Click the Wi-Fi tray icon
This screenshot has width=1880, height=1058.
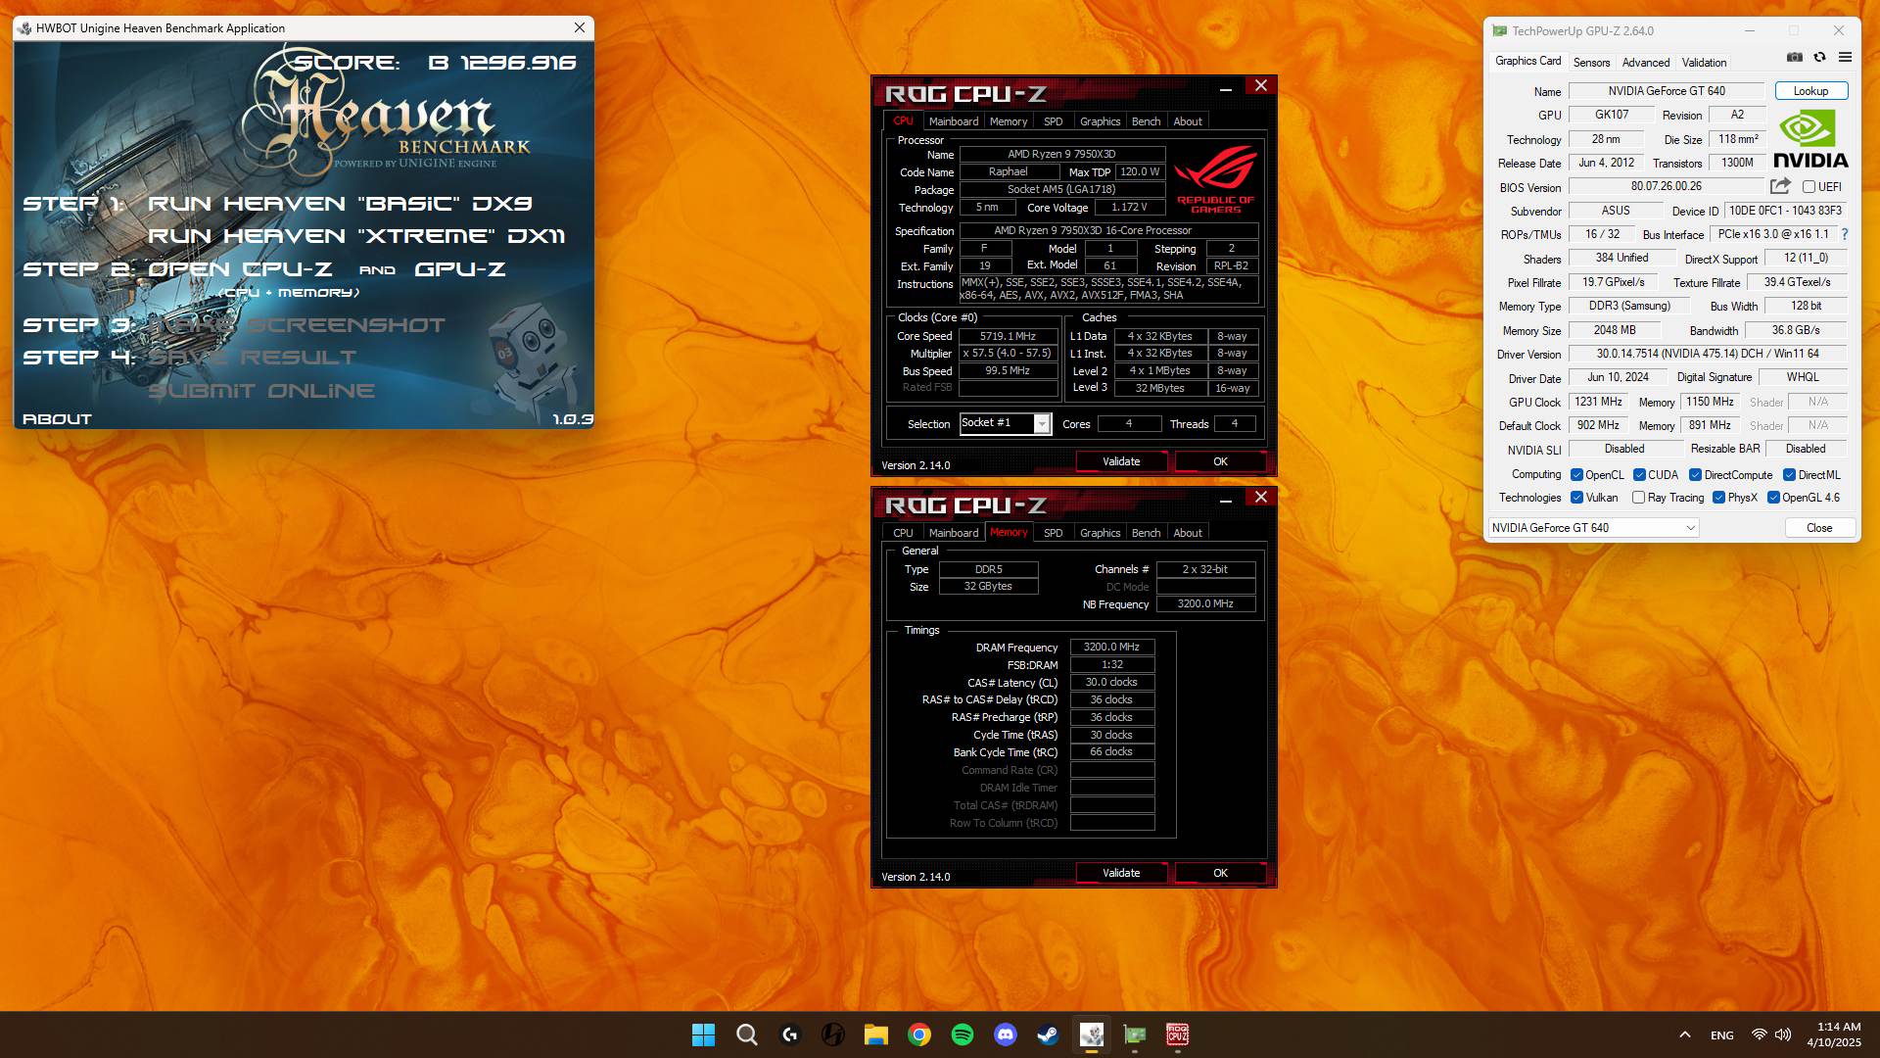[1760, 1034]
